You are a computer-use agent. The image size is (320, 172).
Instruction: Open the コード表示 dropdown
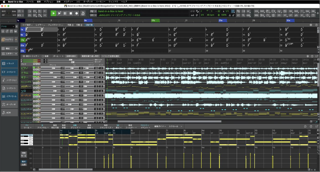(27, 25)
